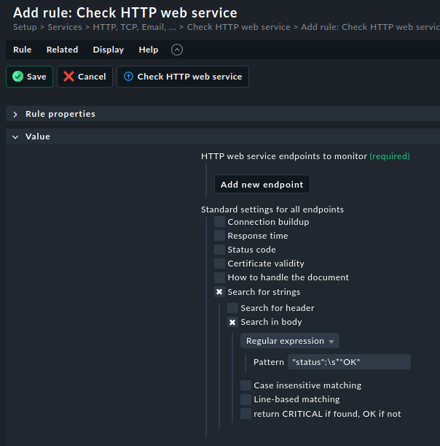Uncheck the Search in body option

click(232, 322)
